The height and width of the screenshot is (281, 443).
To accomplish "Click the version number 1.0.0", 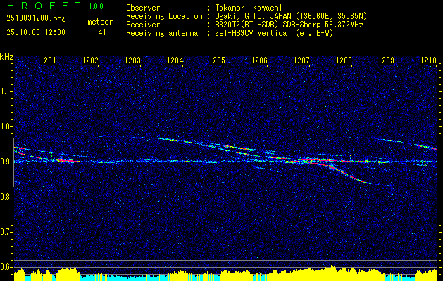I will [x=96, y=6].
